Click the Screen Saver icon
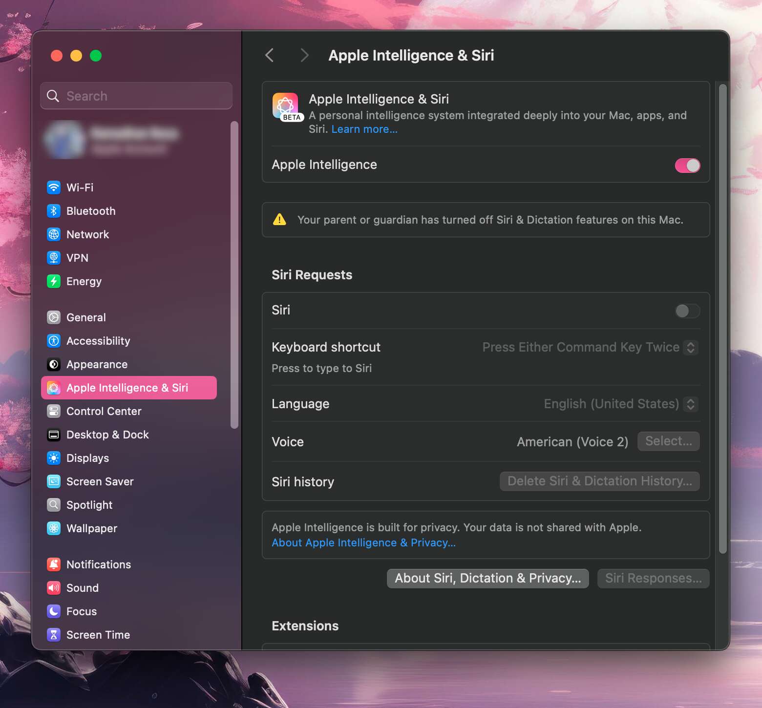Image resolution: width=762 pixels, height=708 pixels. [54, 481]
